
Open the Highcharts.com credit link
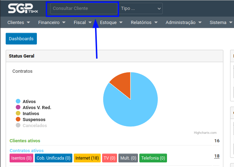tap(205, 133)
